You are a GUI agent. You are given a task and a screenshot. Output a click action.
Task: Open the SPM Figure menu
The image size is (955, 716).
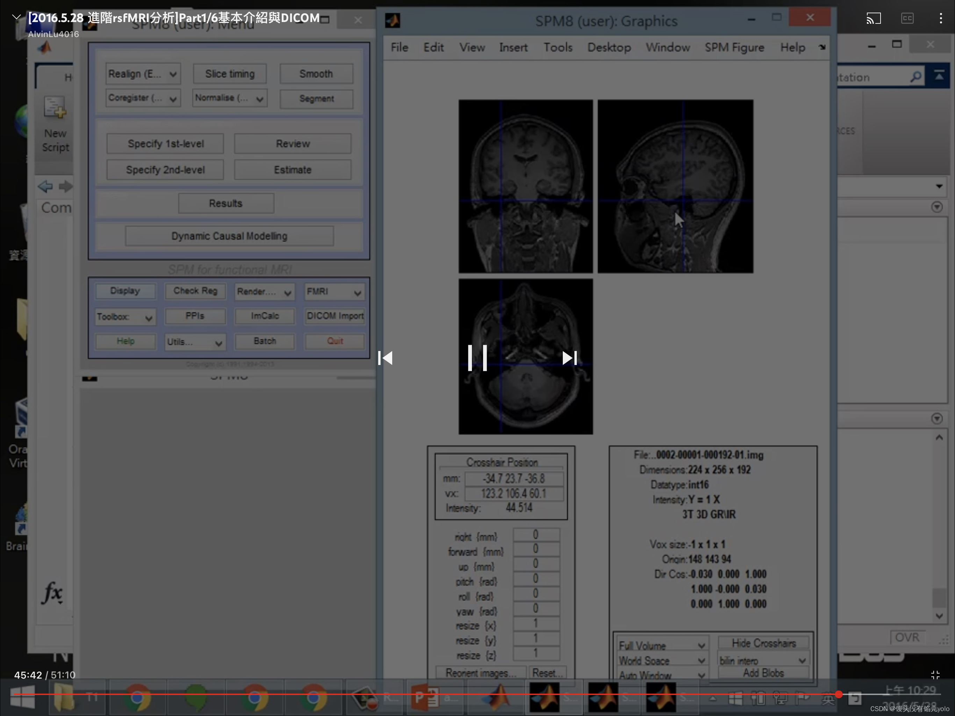(x=734, y=48)
